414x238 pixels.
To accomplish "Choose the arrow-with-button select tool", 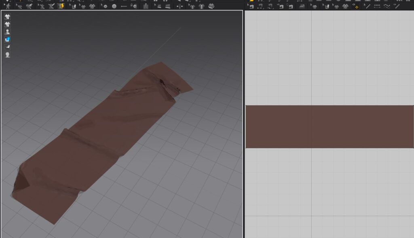I will coord(104,6).
